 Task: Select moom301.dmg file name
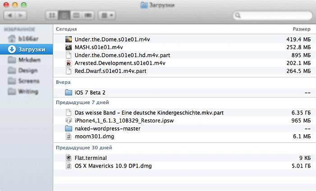pyautogui.click(x=94, y=136)
